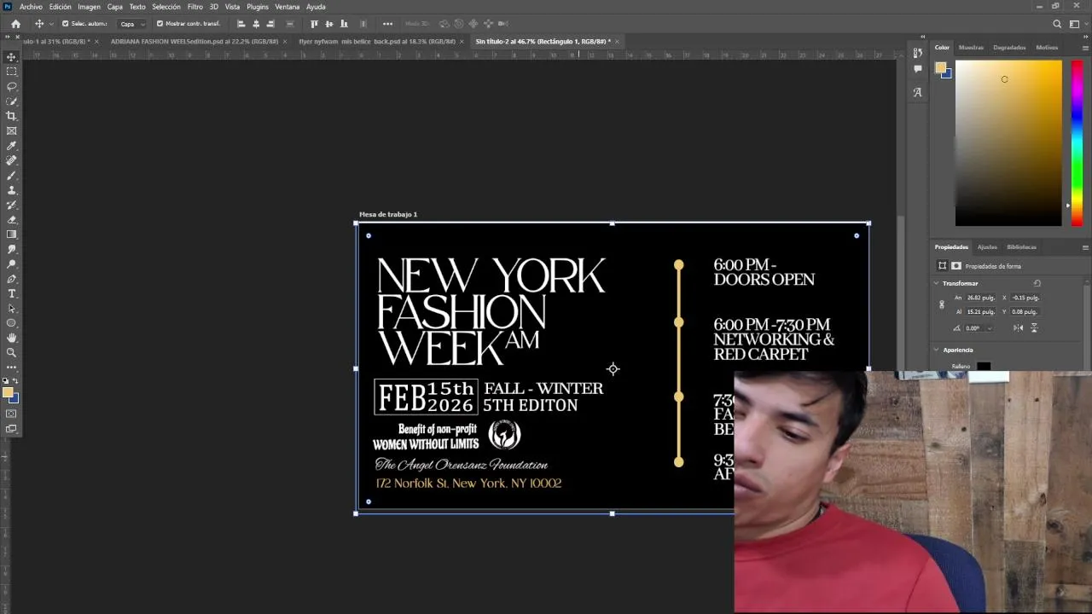
Task: Open Move tool preset picker arrow
Action: point(51,24)
